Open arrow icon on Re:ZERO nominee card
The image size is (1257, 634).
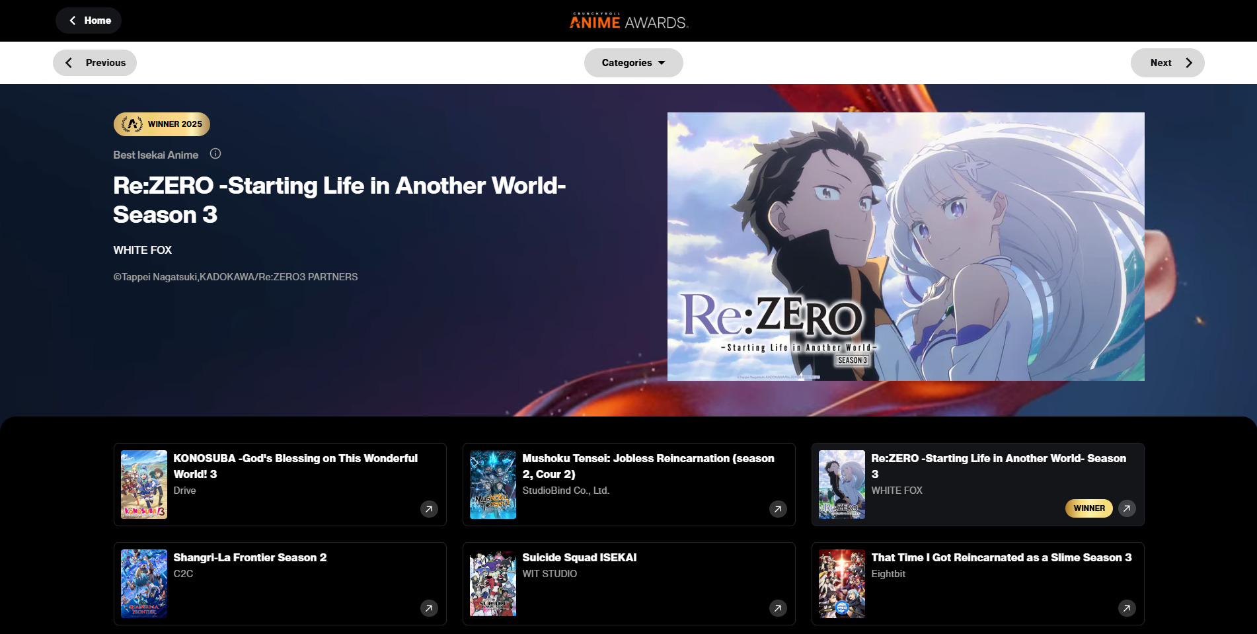pyautogui.click(x=1127, y=508)
